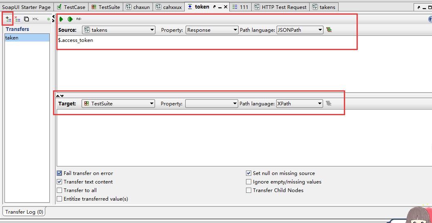Open the Target TestSuite dropdown
432x223 pixels.
click(x=118, y=104)
